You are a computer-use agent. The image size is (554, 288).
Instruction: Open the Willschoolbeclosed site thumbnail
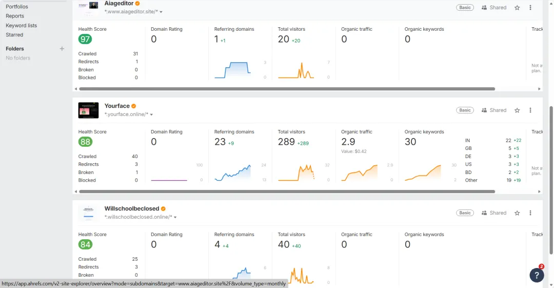tap(88, 213)
